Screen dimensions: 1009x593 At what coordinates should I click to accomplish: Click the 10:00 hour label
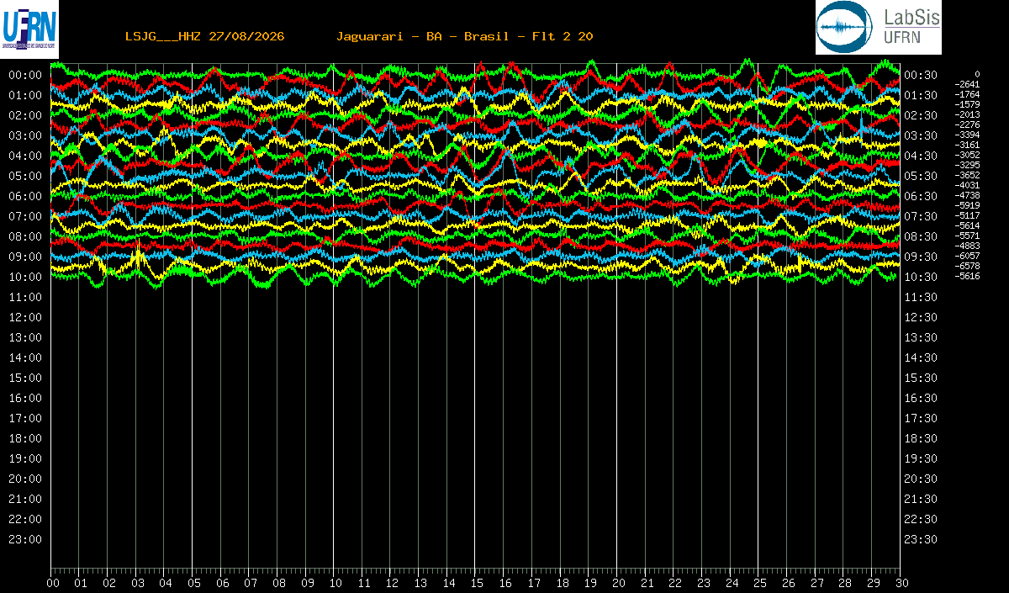coord(25,277)
